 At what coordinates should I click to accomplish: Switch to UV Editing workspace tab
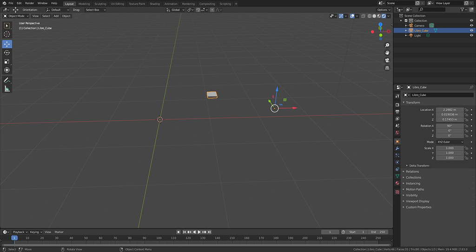pyautogui.click(x=118, y=4)
